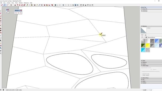The width and height of the screenshot is (162, 91).
Task: Switch to Materials Select tab
Action: 142,35
